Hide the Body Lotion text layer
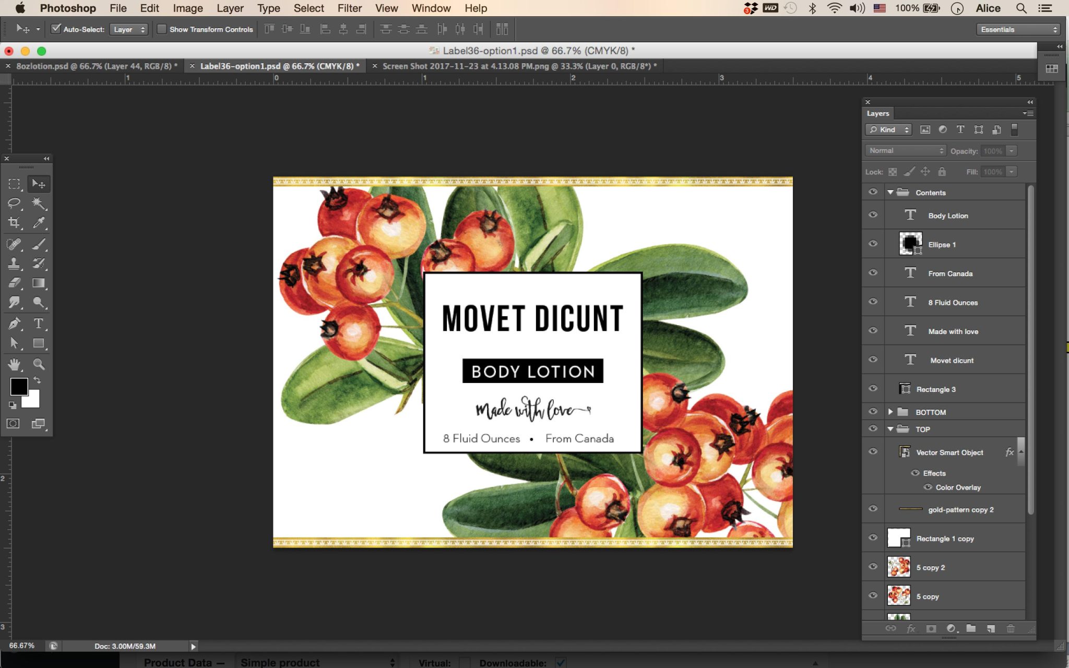Viewport: 1069px width, 668px height. [x=873, y=215]
